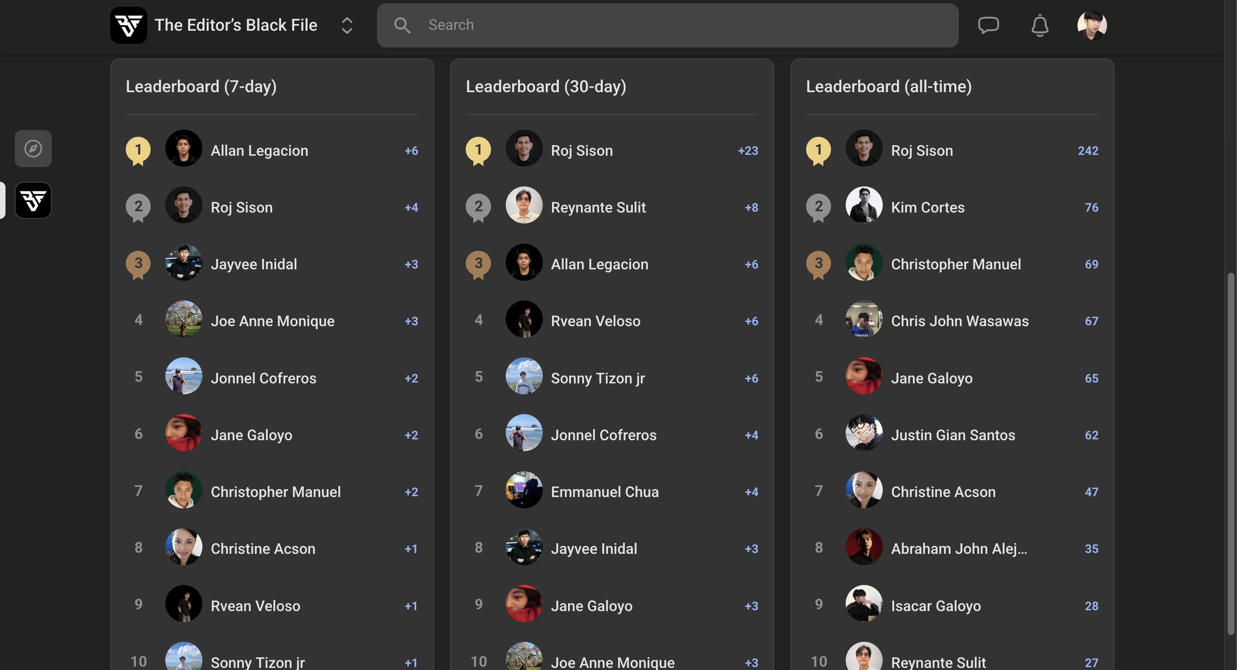Open Abraham John Alej... truncated name entry

(x=959, y=549)
